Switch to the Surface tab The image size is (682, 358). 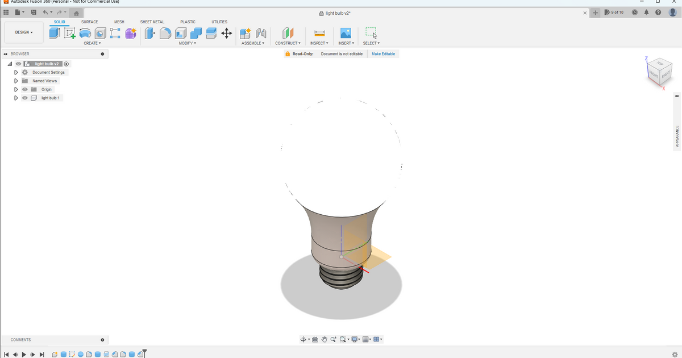89,22
